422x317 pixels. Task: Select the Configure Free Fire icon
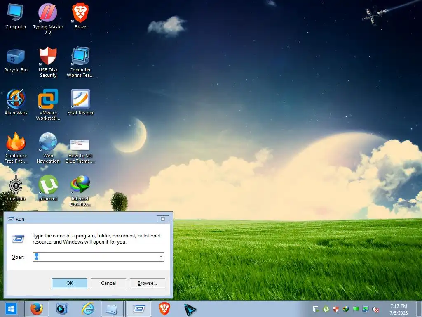pos(16,148)
